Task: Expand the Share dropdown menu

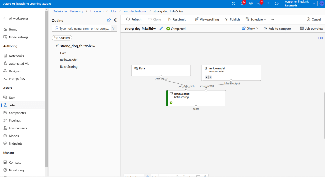Action: 251,28
